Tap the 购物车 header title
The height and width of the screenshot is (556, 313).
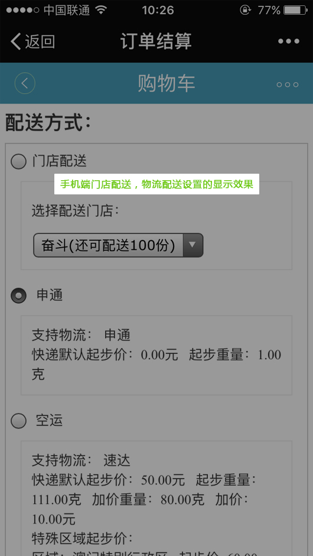pos(167,83)
